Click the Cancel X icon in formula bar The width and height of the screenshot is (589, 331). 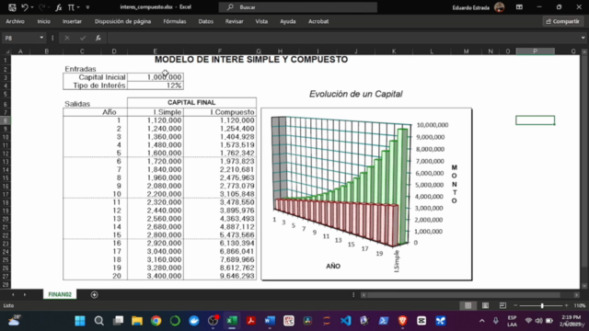67,38
